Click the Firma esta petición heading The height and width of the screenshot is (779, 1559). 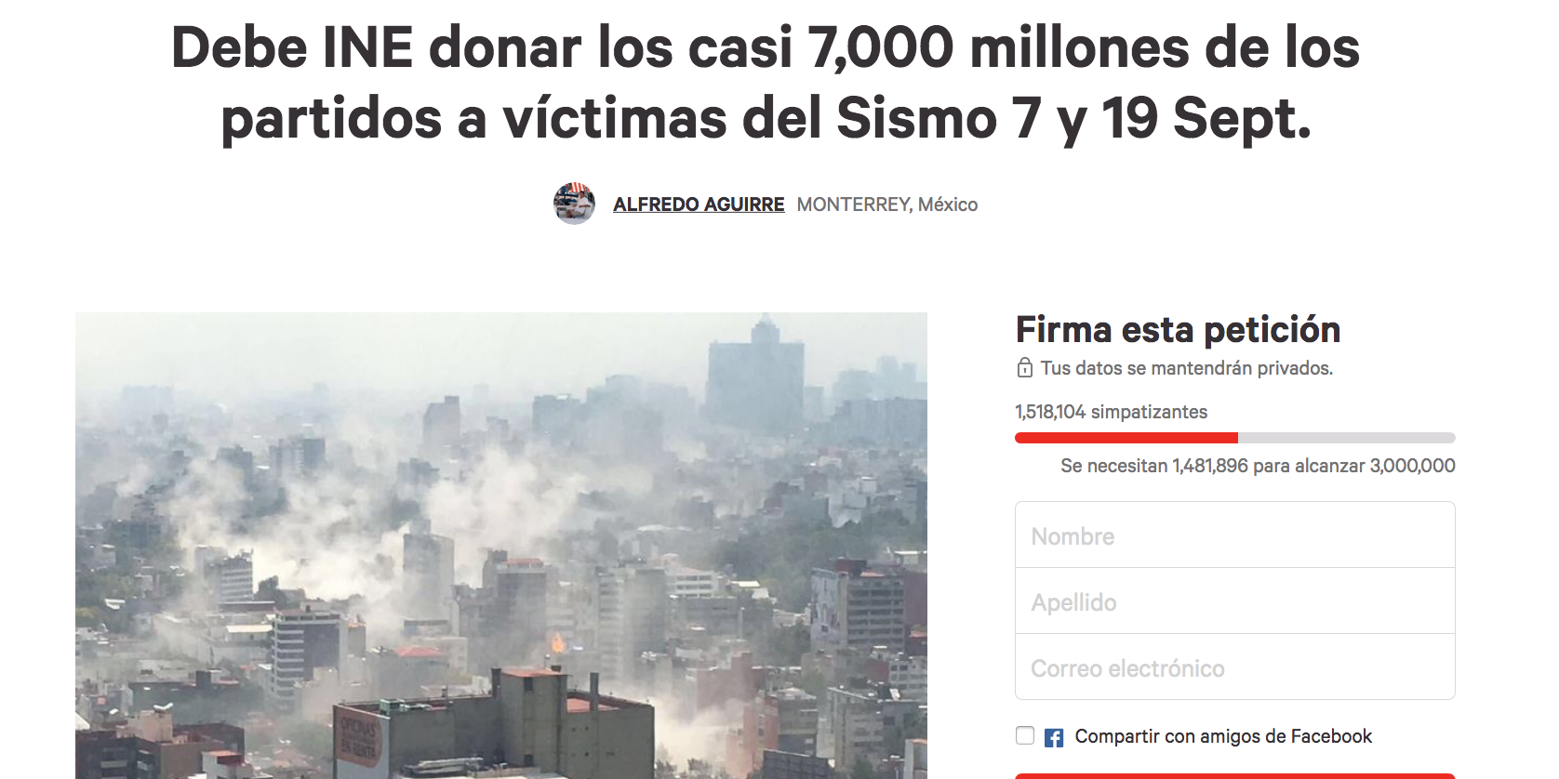tap(1178, 330)
